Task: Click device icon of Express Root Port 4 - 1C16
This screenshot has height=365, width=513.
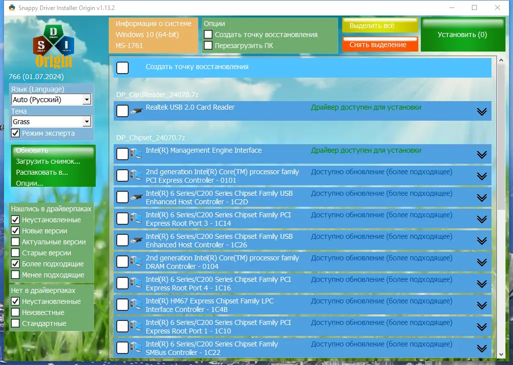Action: (136, 283)
